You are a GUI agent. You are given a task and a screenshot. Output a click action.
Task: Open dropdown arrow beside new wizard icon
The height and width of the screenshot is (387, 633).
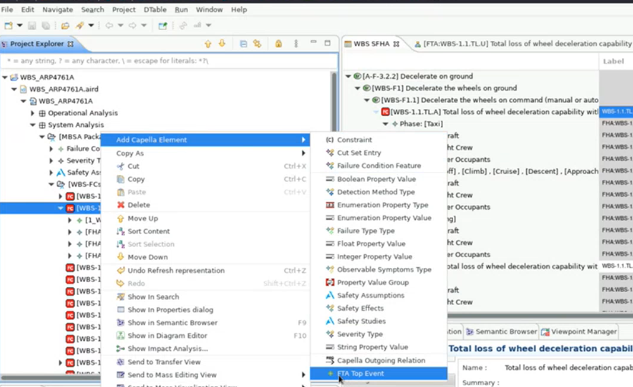20,25
